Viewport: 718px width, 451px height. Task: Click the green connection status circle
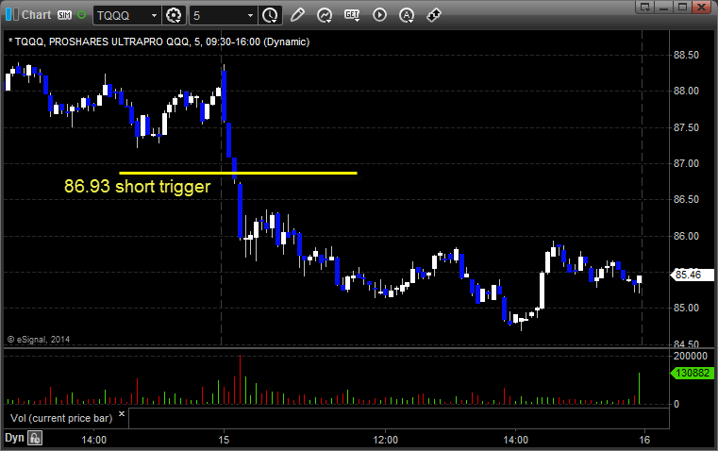coord(81,15)
